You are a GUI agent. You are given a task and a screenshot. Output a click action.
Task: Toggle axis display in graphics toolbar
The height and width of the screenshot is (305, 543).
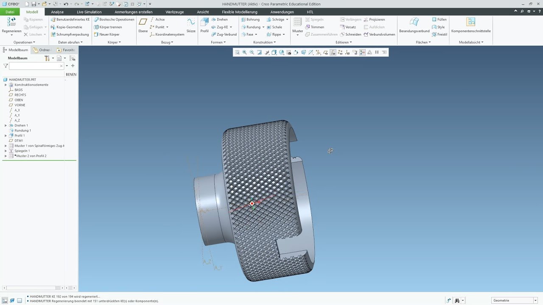[333, 53]
